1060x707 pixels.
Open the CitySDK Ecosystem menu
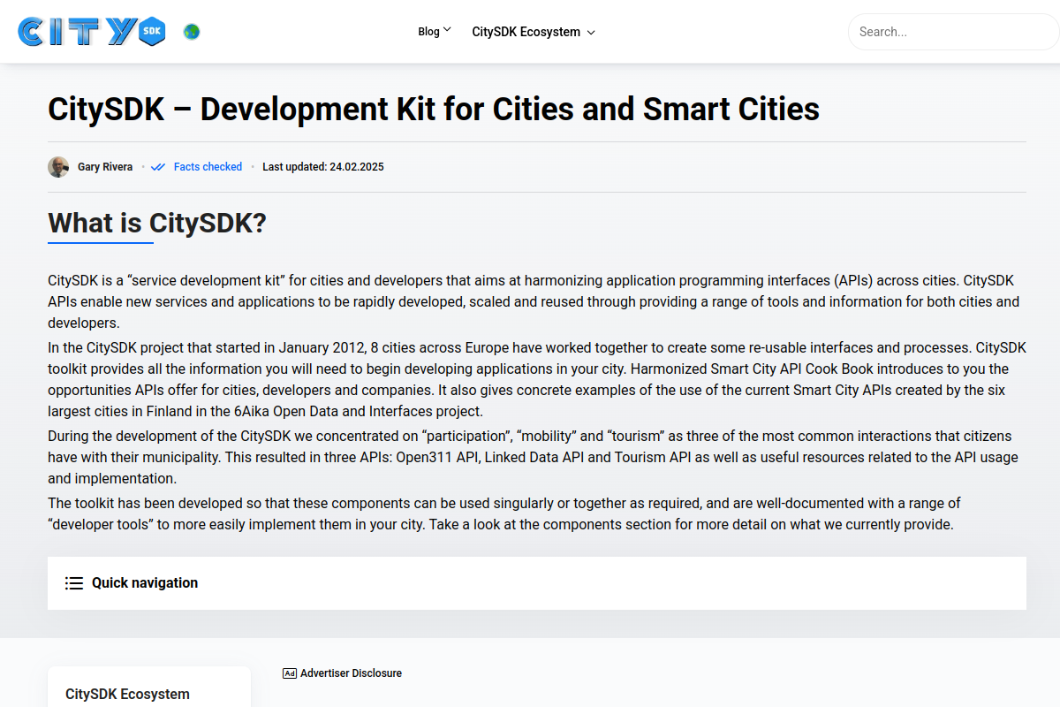526,32
